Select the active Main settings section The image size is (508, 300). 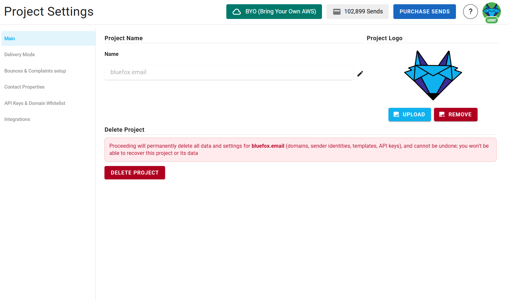click(x=9, y=38)
